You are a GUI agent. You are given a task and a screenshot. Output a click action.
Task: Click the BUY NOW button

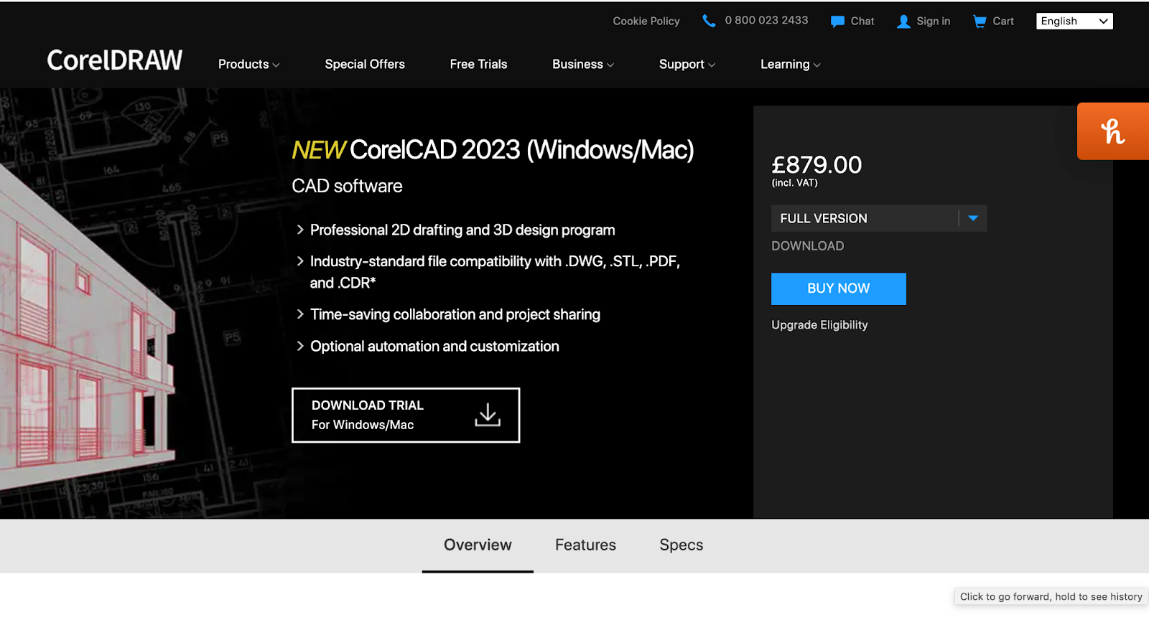[x=839, y=288]
